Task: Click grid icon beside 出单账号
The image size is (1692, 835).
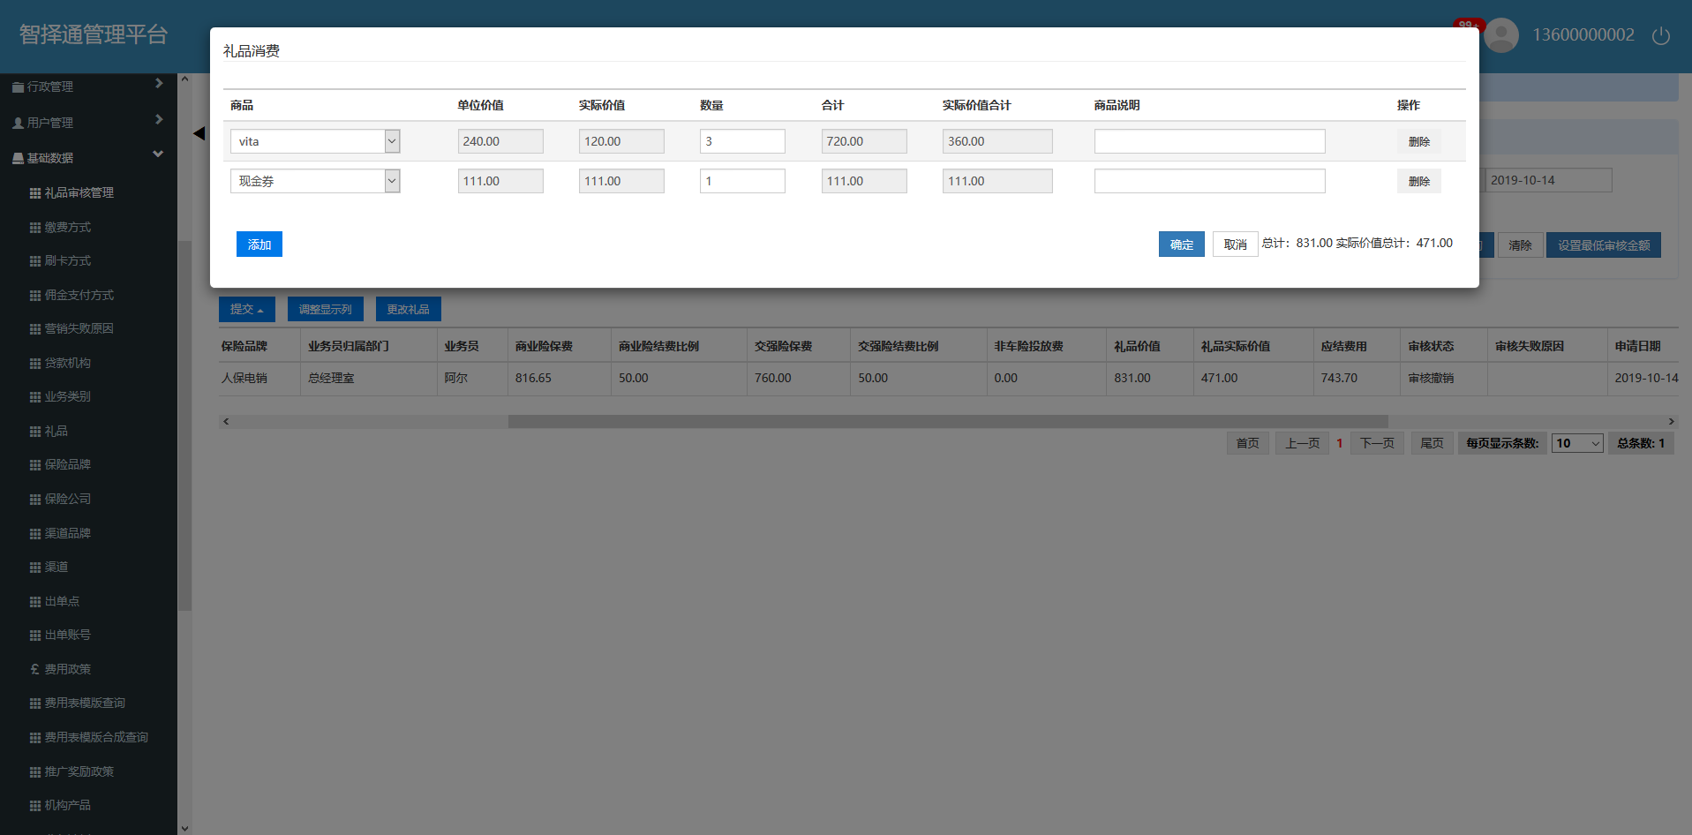Action: click(x=35, y=636)
